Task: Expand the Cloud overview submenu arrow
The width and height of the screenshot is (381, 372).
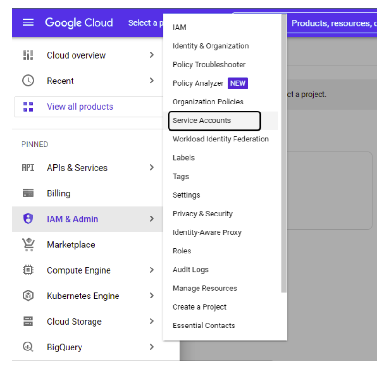Action: (x=152, y=55)
